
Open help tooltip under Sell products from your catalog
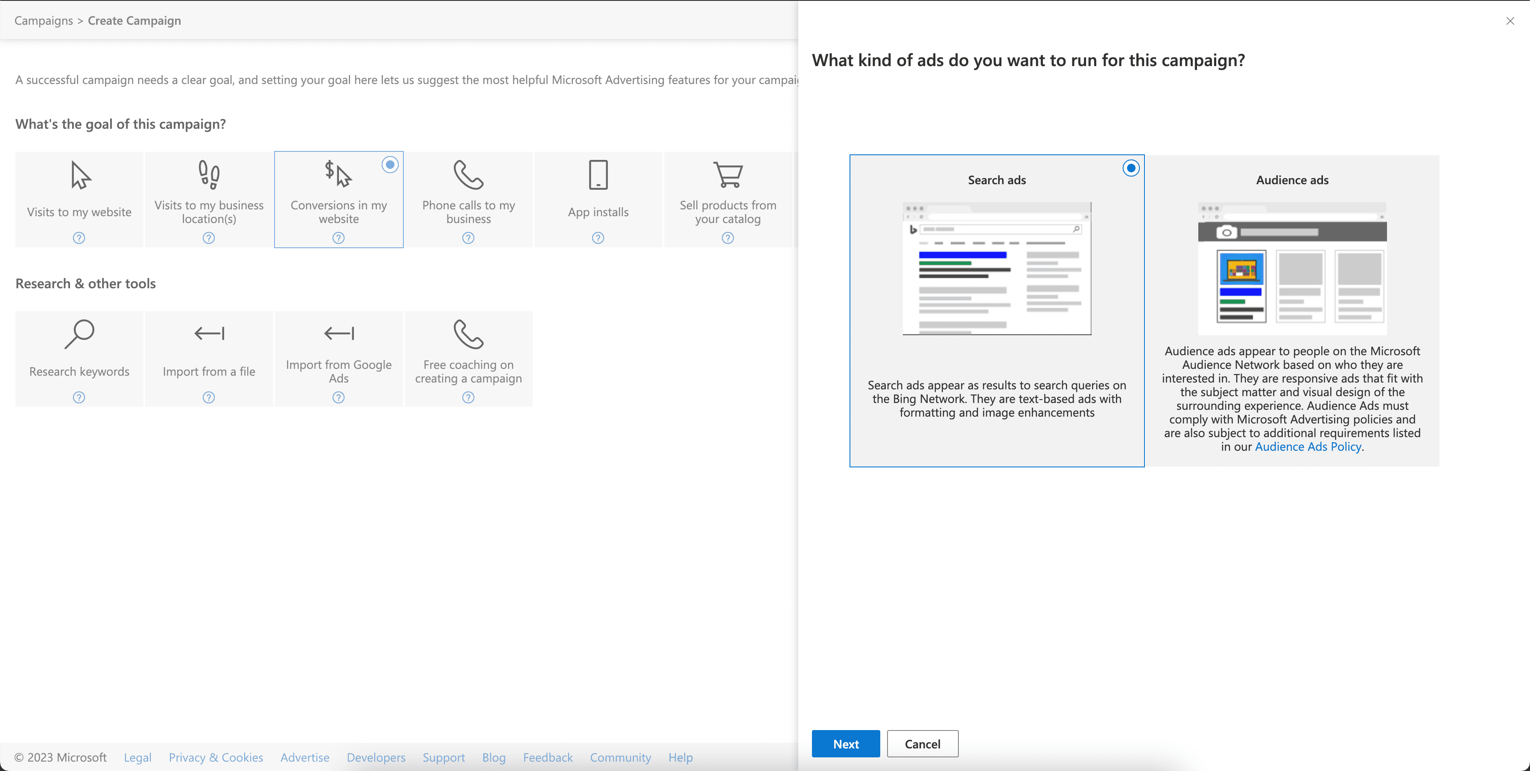727,238
